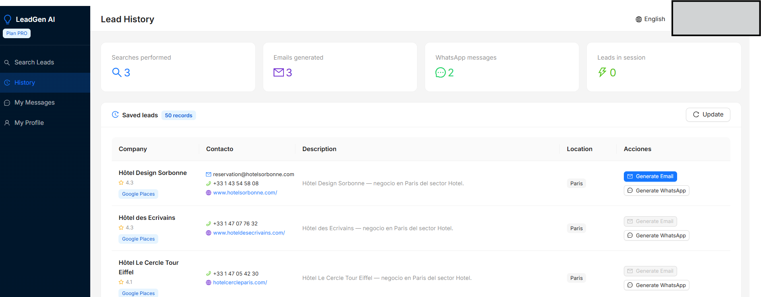Click the Paris location tag for Hôtel Design Sorbonne
The height and width of the screenshot is (297, 761).
[x=576, y=183]
